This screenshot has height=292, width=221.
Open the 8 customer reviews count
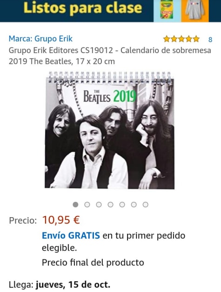[x=210, y=40]
